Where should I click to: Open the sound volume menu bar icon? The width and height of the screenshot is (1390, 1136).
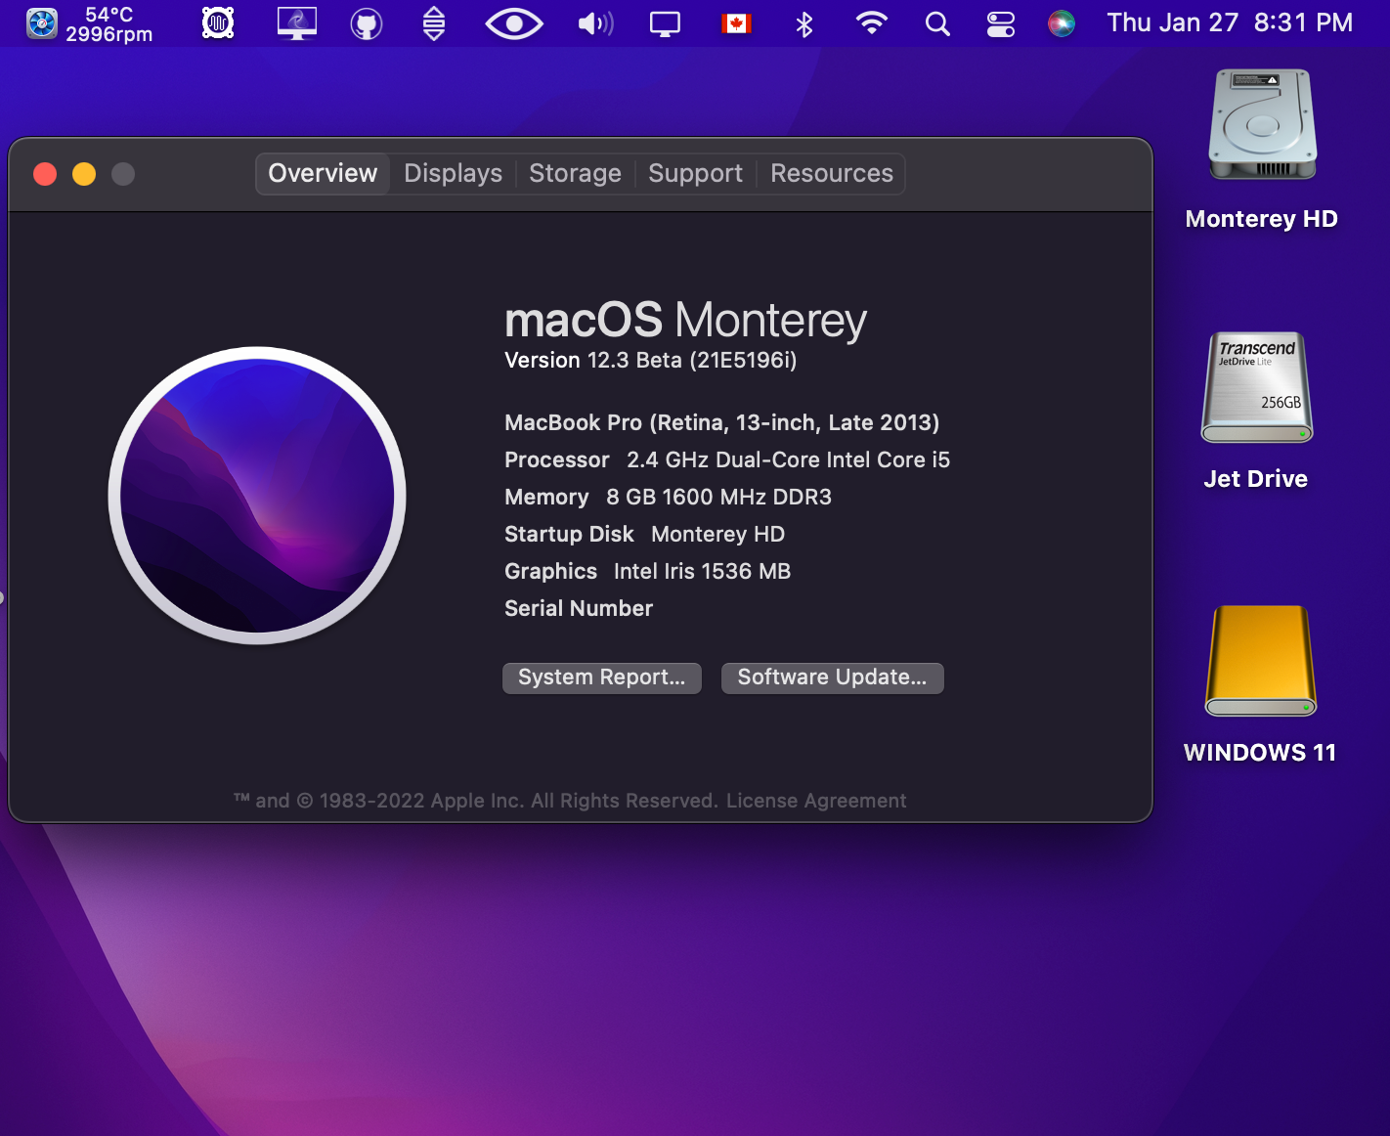pos(595,23)
